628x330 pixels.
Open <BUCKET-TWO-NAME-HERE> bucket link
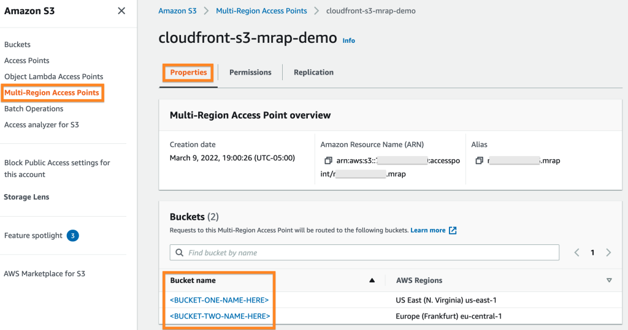point(220,316)
